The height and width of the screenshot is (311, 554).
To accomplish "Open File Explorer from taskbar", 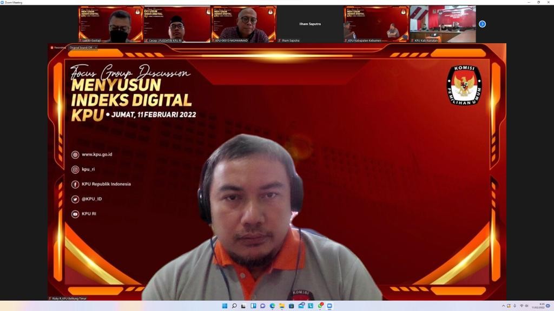I will (x=282, y=306).
